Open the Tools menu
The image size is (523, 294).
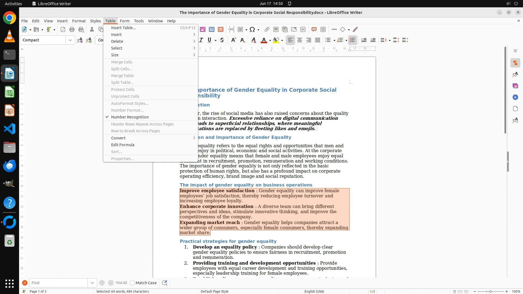(139, 21)
